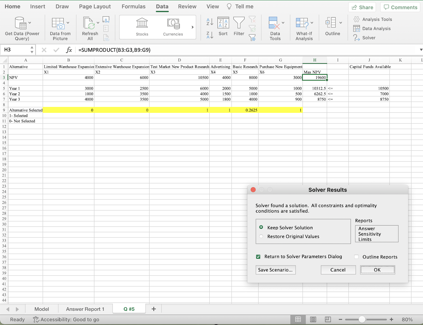Enable Outline Reports
Image resolution: width=423 pixels, height=325 pixels.
pyautogui.click(x=356, y=257)
